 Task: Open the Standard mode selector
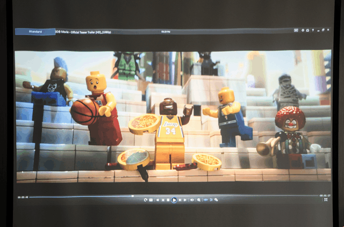pos(35,32)
